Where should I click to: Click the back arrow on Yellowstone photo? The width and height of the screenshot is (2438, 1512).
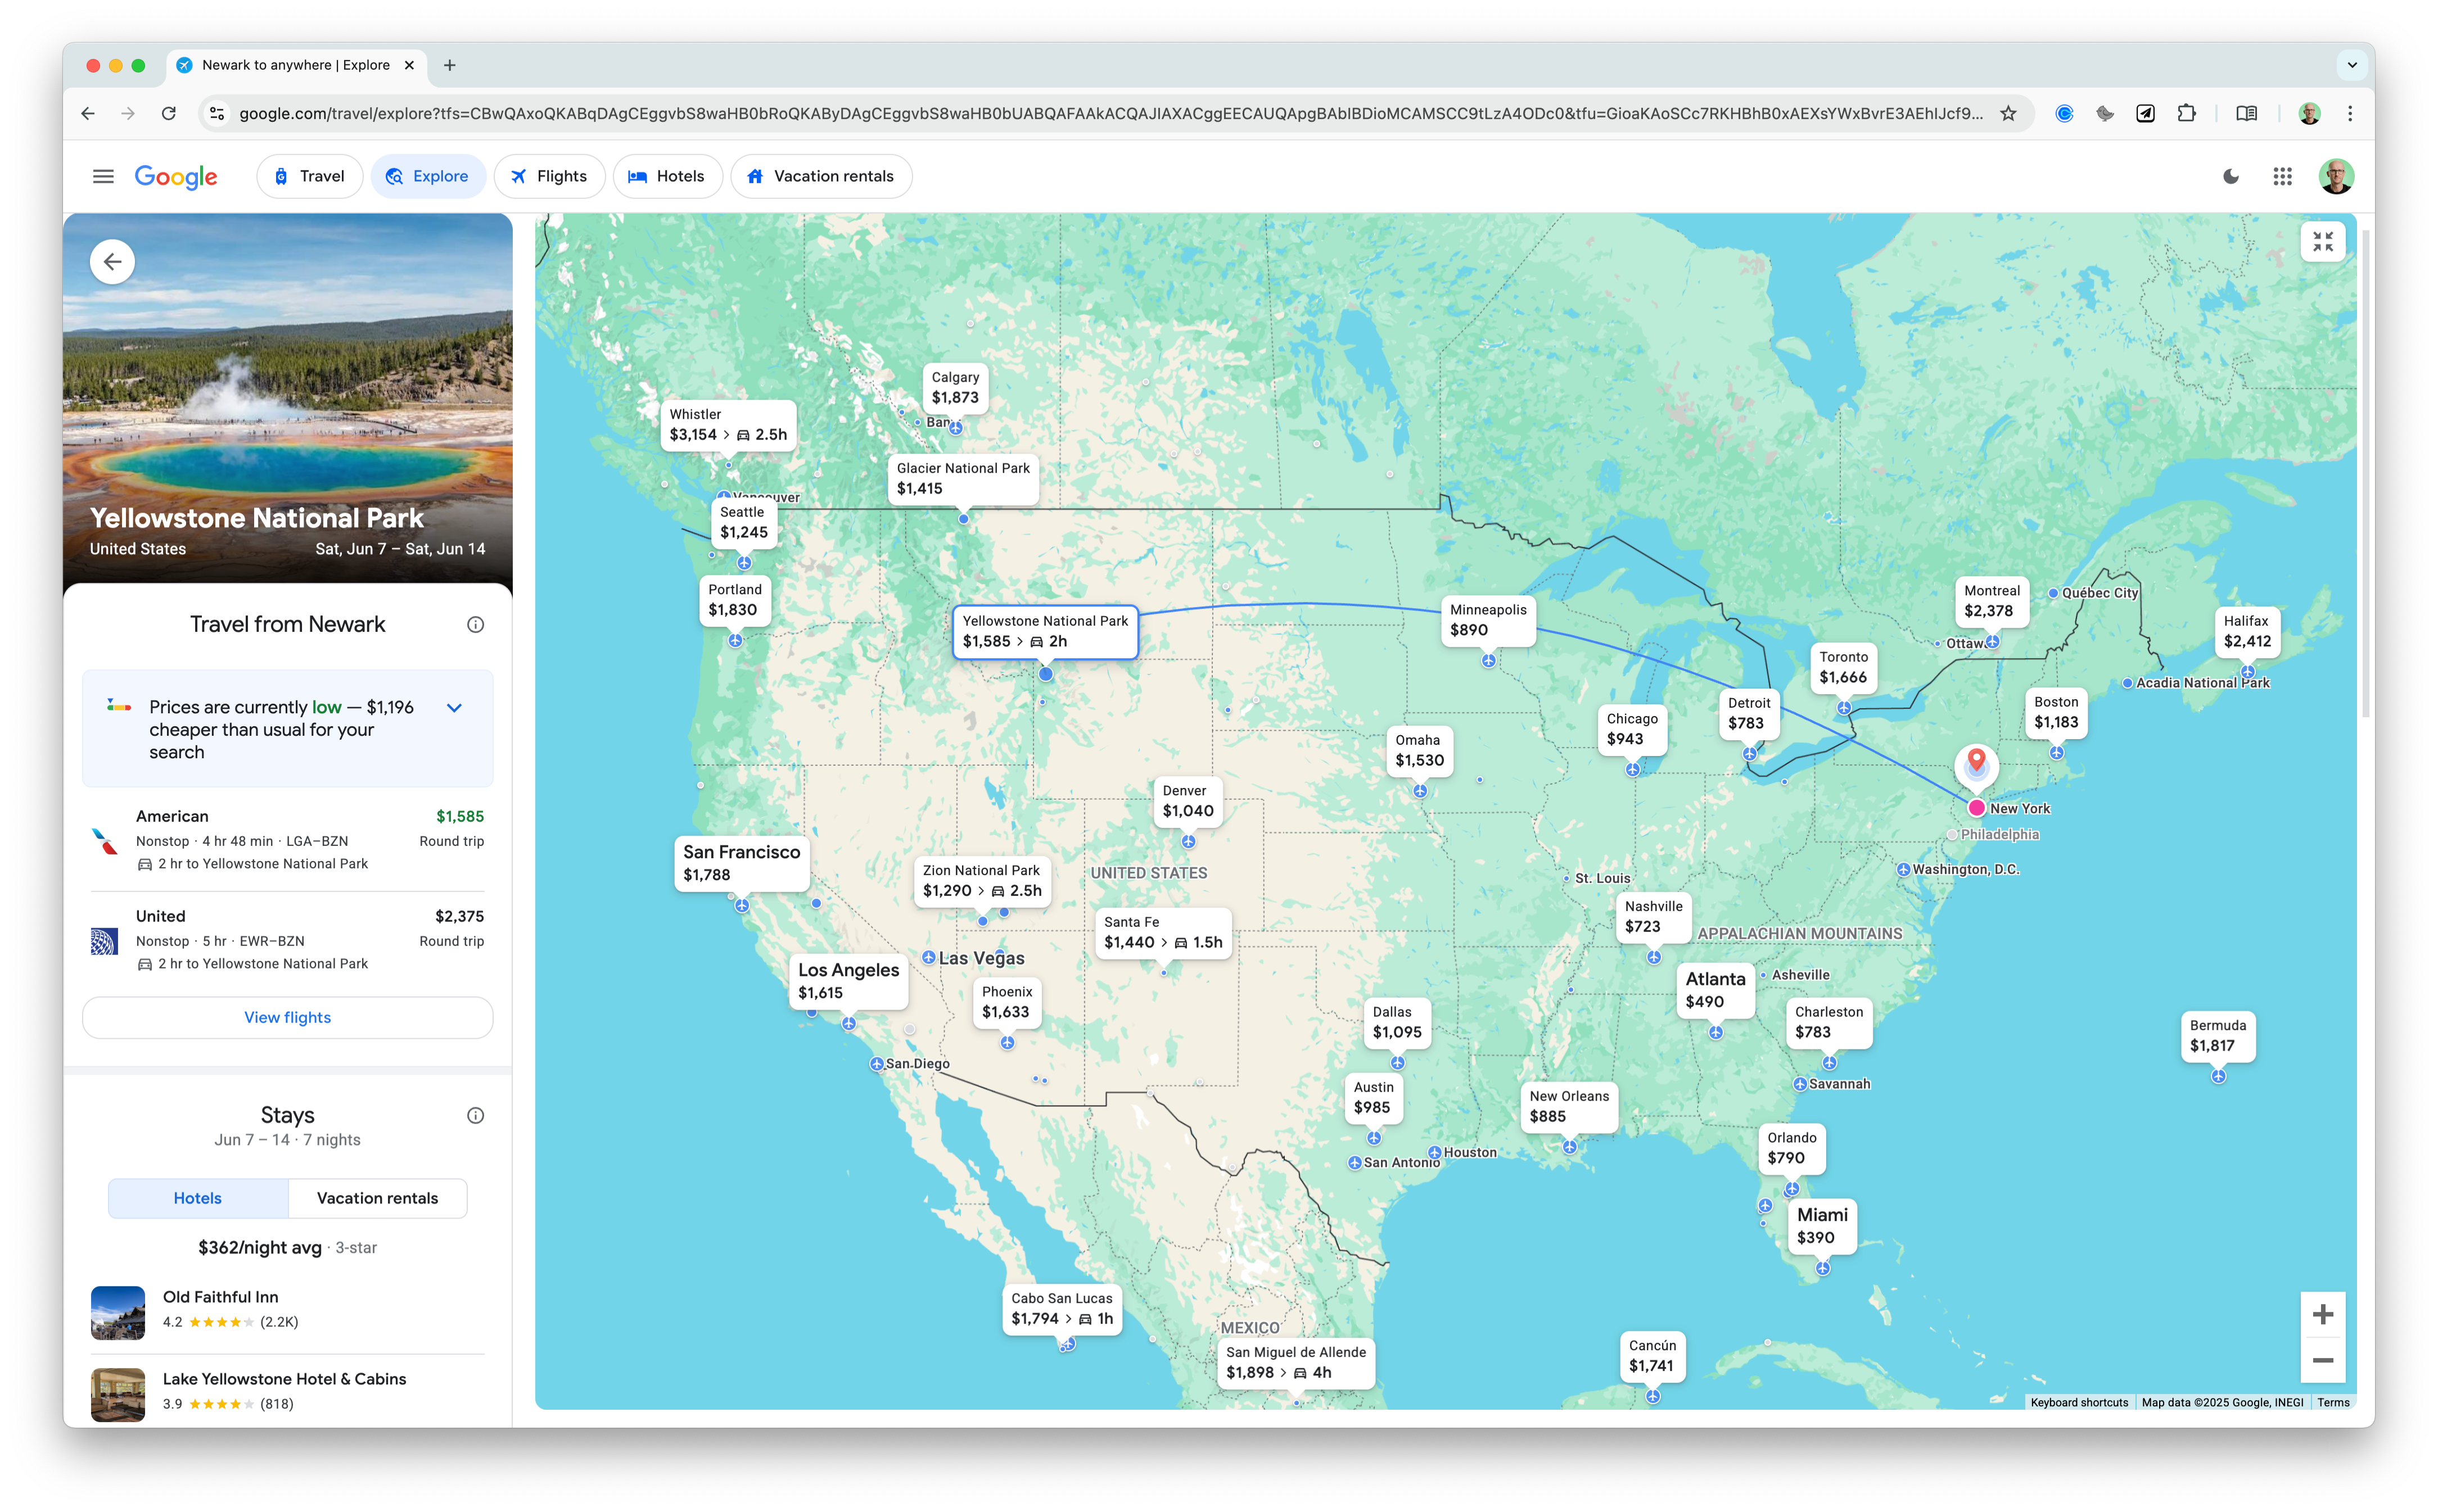point(112,262)
